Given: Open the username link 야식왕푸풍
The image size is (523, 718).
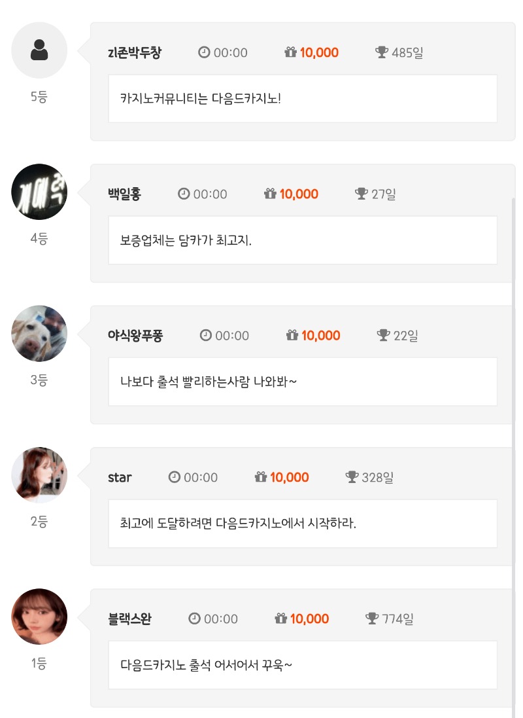Looking at the screenshot, I should [135, 335].
